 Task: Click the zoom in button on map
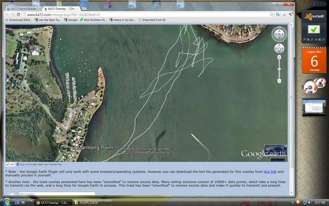[279, 57]
